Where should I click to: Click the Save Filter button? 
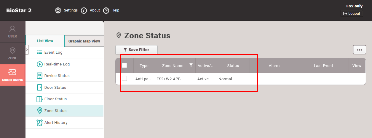(x=136, y=50)
